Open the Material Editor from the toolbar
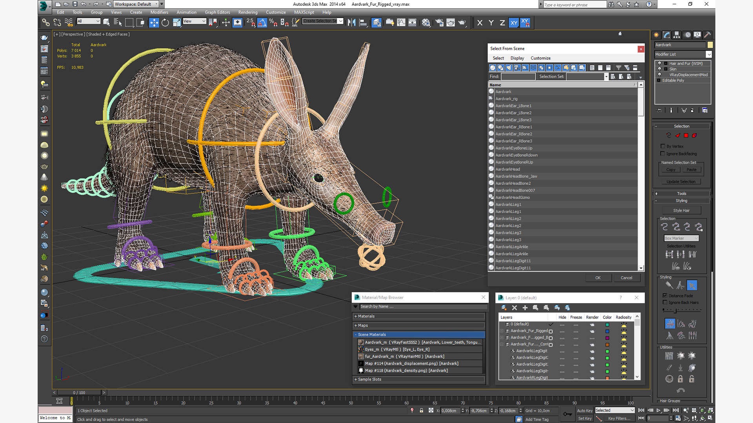This screenshot has height=423, width=753. (x=426, y=22)
